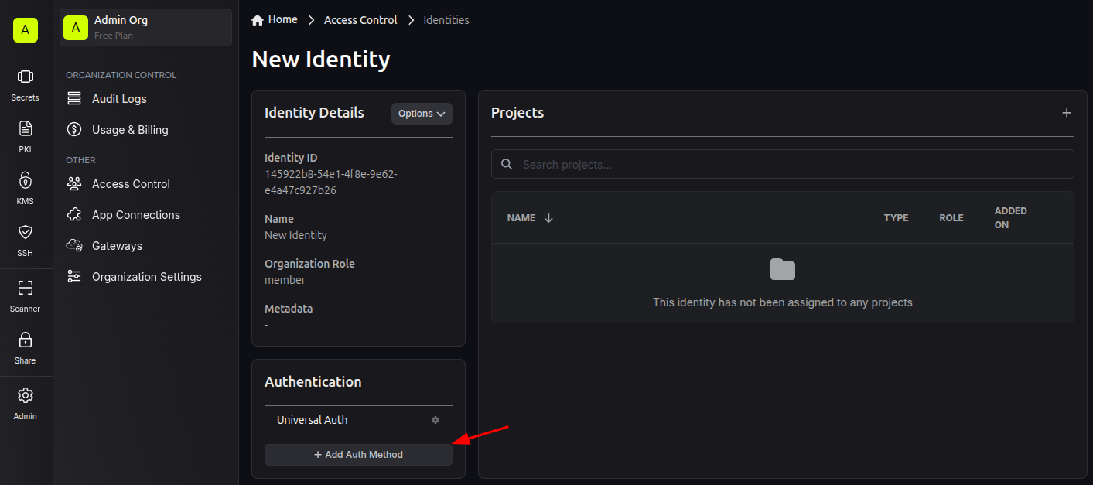The height and width of the screenshot is (485, 1093).
Task: Click the Universal Auth settings gear icon
Action: tap(435, 420)
